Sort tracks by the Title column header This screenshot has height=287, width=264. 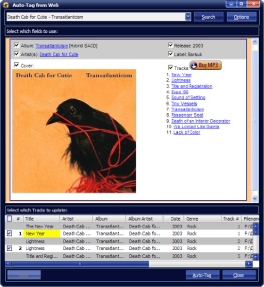pyautogui.click(x=41, y=219)
